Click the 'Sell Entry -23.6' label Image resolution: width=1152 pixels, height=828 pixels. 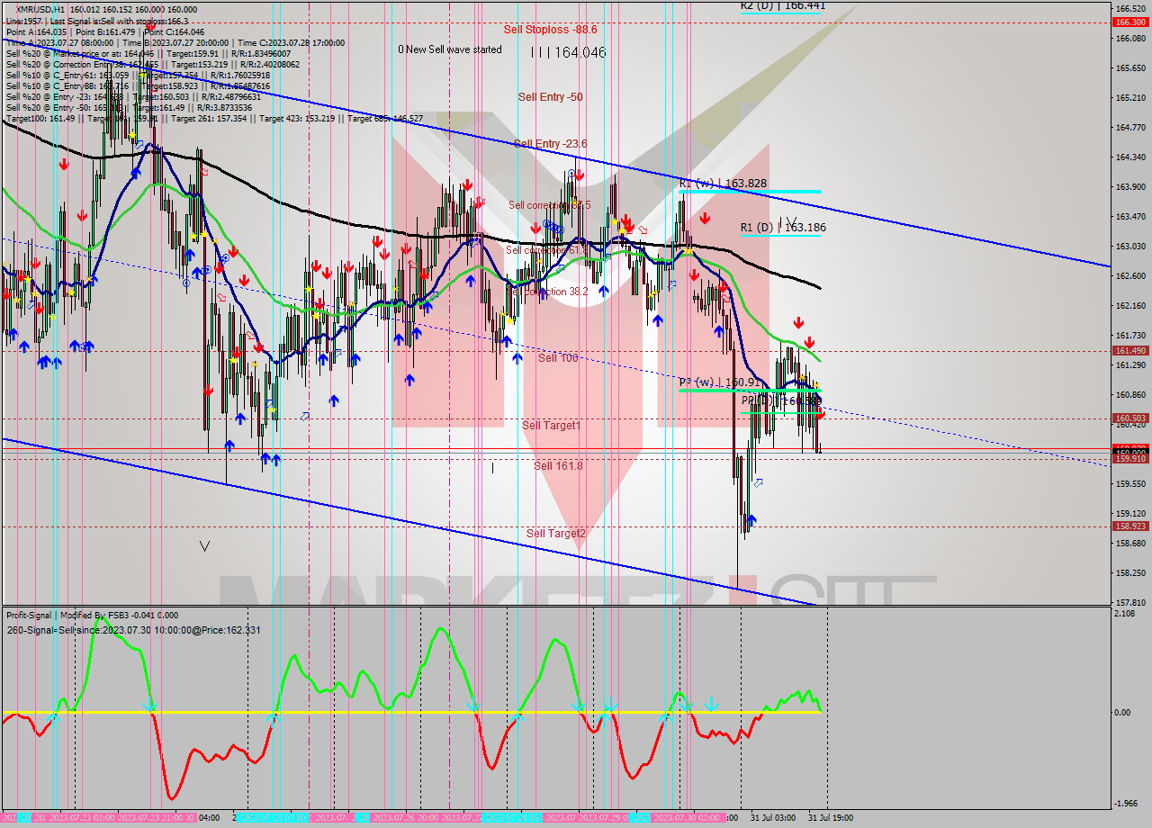(x=550, y=143)
